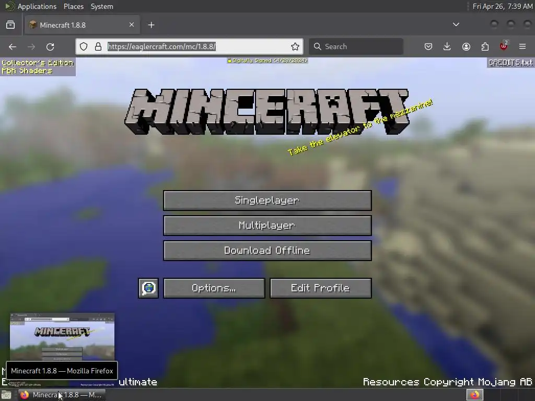The height and width of the screenshot is (401, 535).
Task: Click the tracking protection shield icon
Action: pos(84,46)
